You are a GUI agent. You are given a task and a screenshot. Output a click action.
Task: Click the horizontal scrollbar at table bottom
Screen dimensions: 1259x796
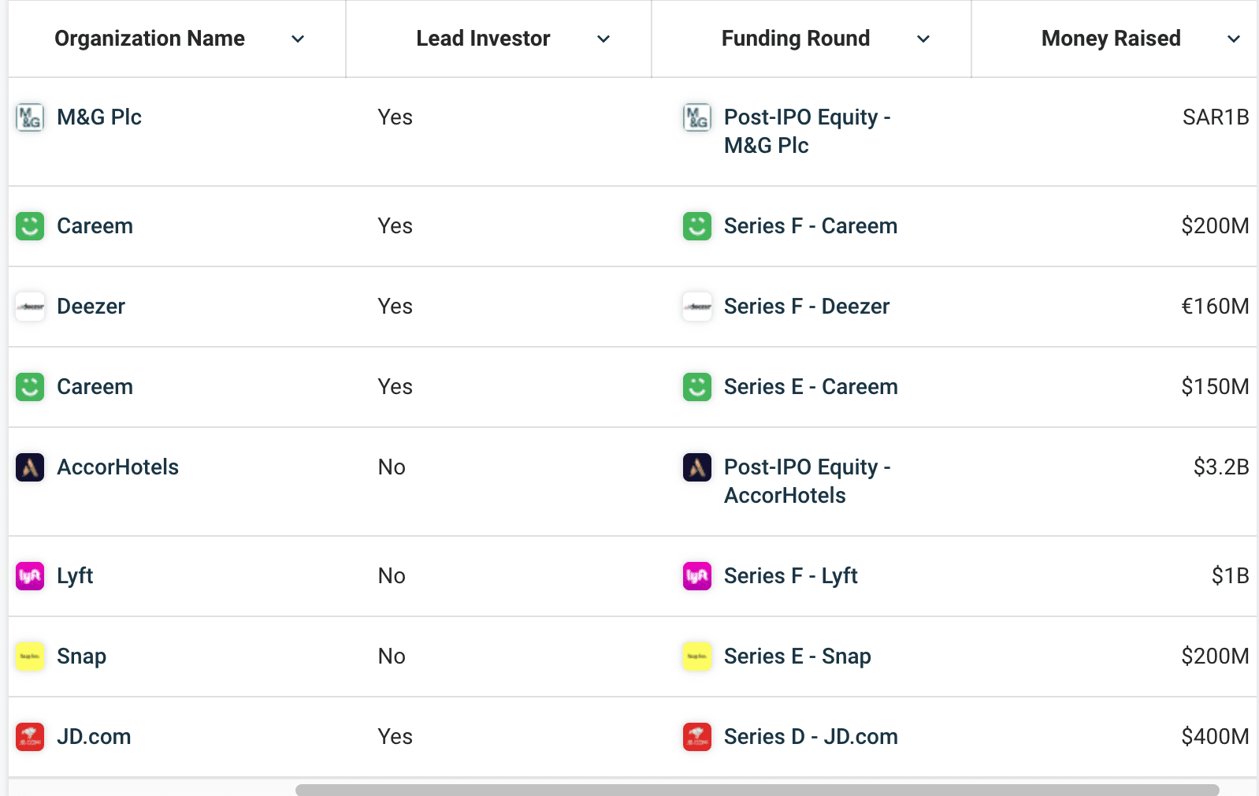click(x=757, y=790)
